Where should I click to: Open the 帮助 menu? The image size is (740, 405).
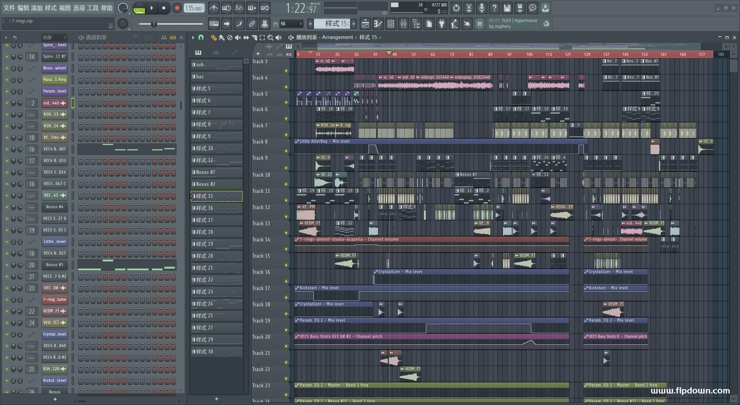107,8
